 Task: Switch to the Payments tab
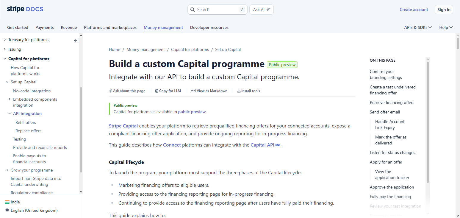coord(45,27)
